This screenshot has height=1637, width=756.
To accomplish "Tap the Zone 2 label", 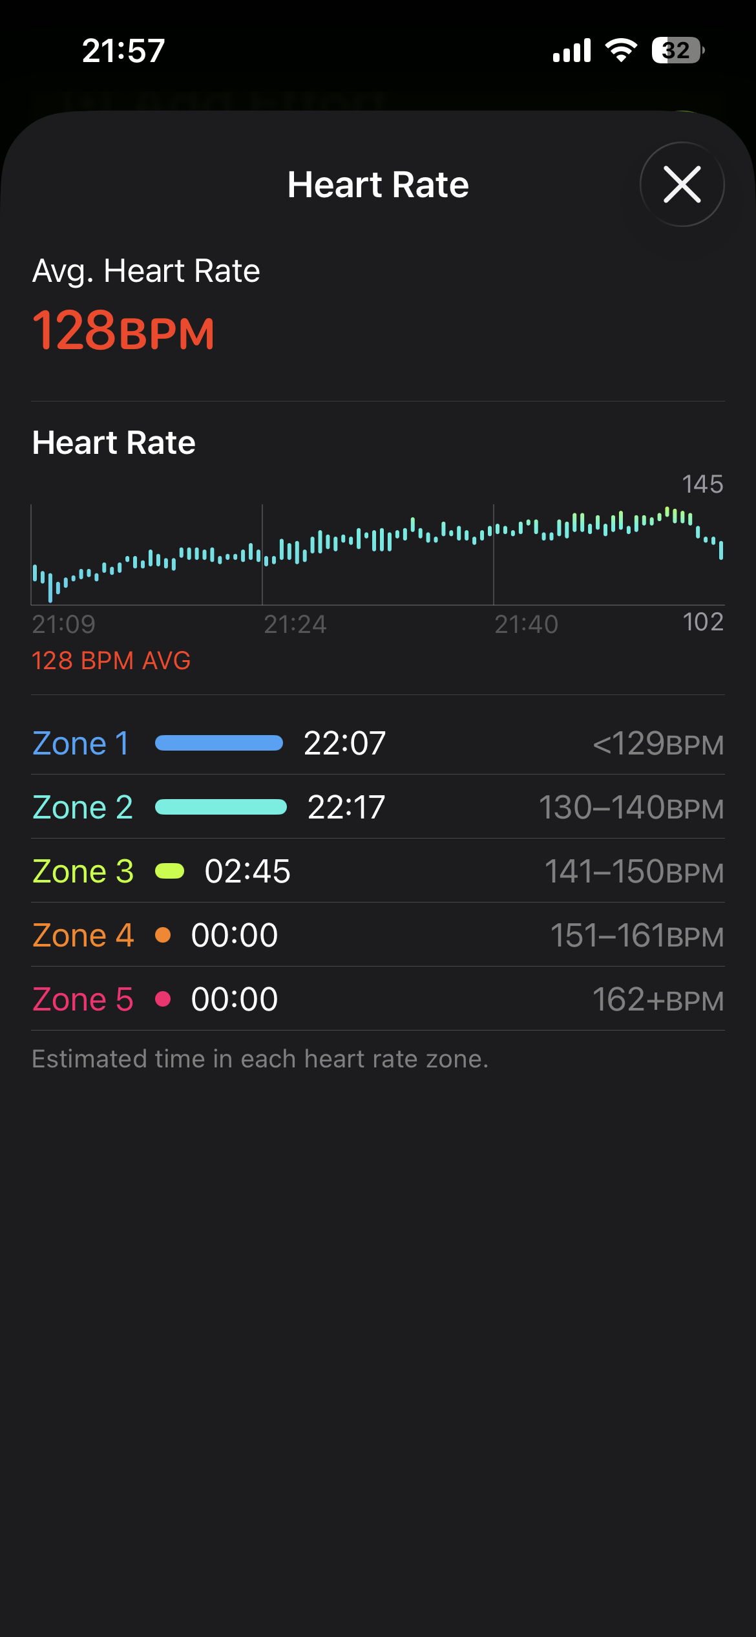I will pyautogui.click(x=83, y=807).
